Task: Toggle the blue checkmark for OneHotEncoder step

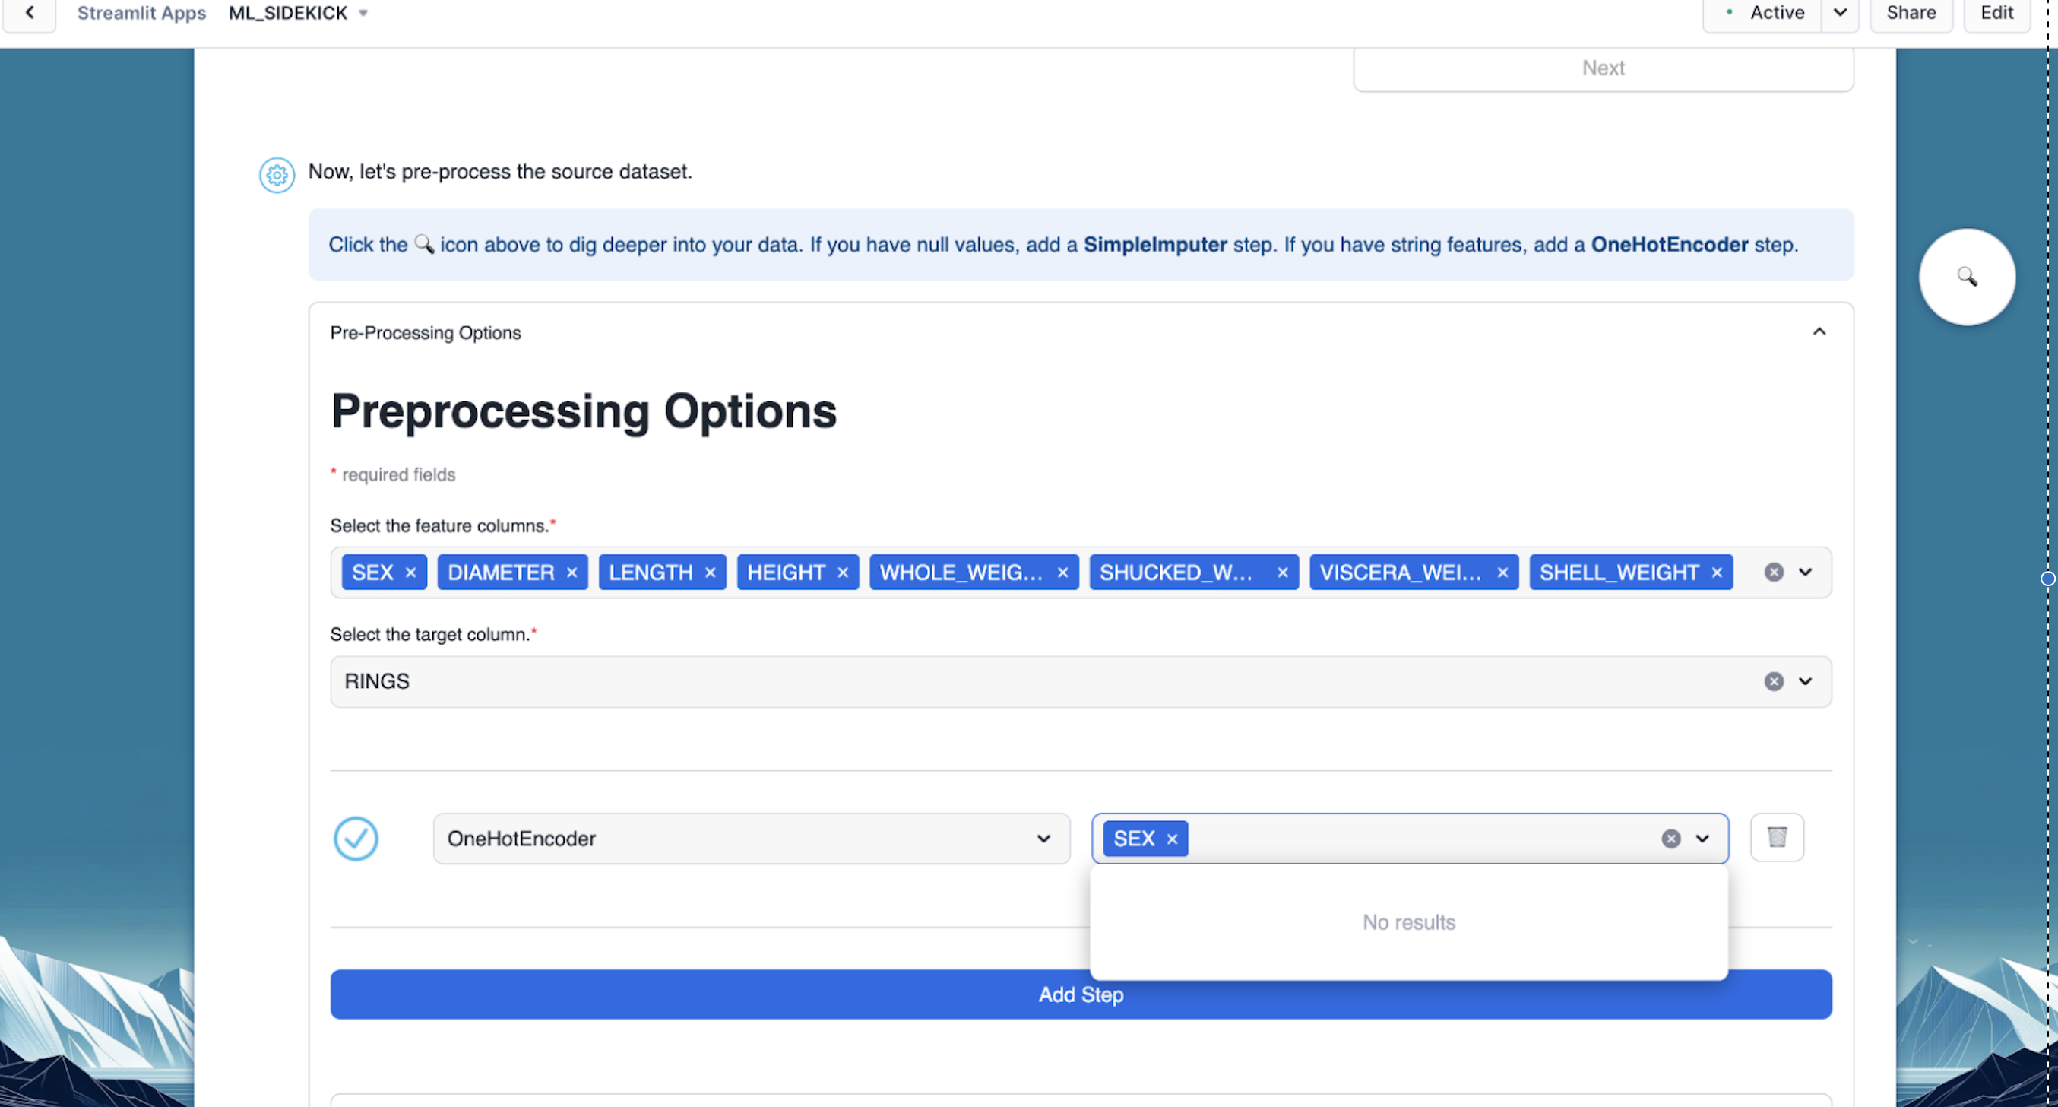Action: (356, 839)
